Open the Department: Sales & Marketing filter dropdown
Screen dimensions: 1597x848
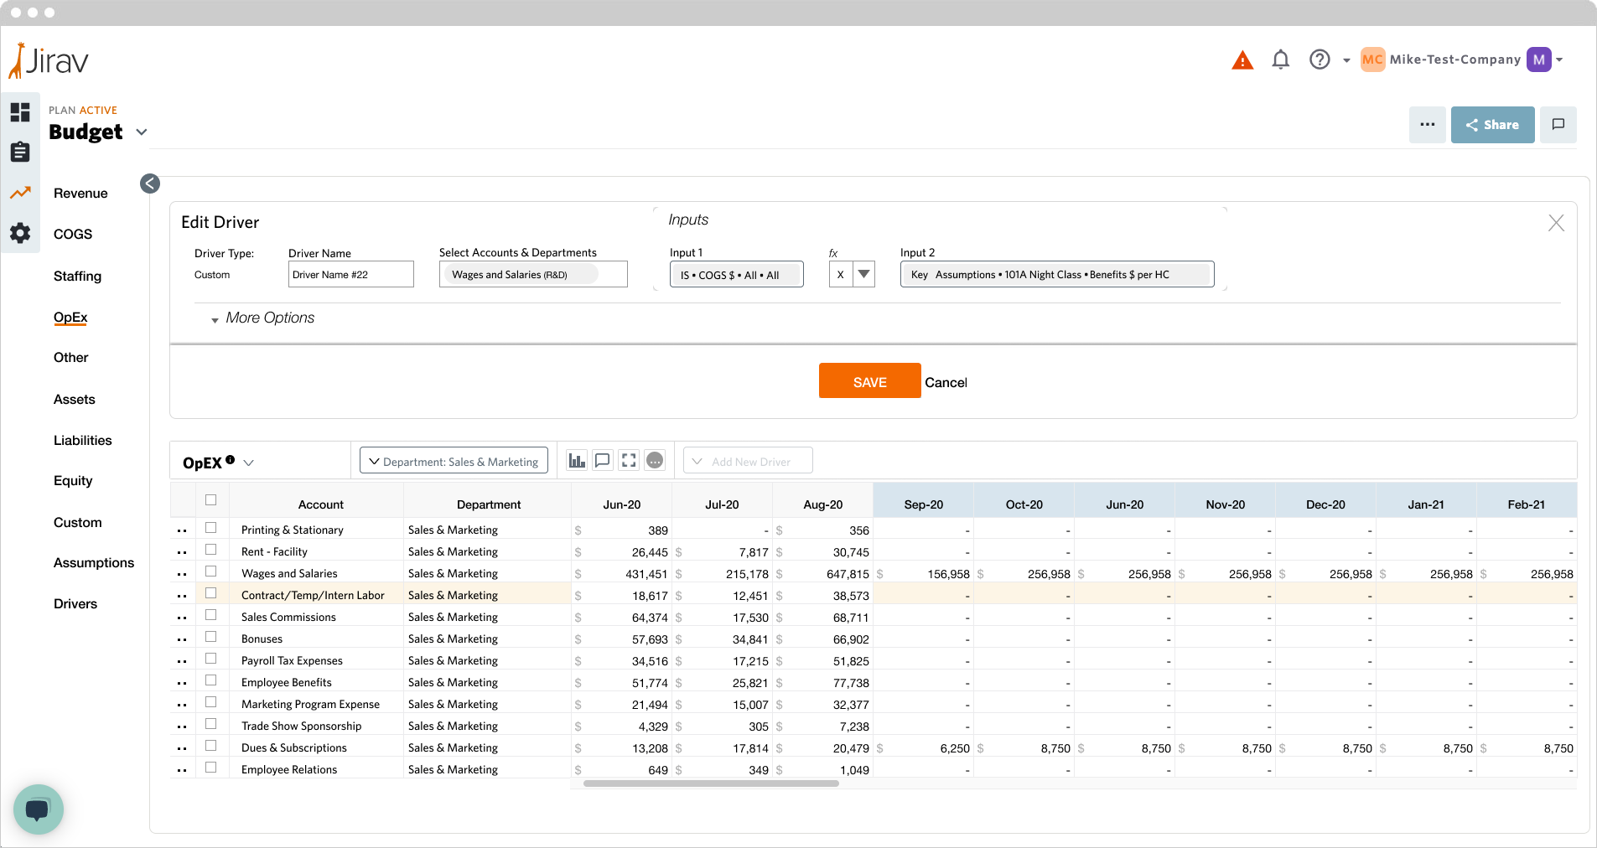pyautogui.click(x=454, y=461)
